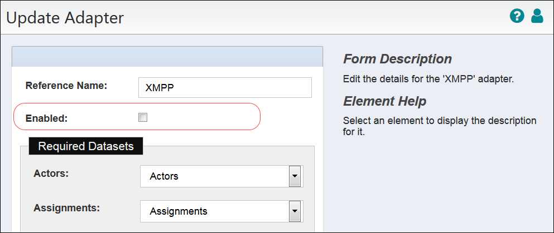The height and width of the screenshot is (233, 554).
Task: Select the Actors: field label
Action: pyautogui.click(x=51, y=173)
